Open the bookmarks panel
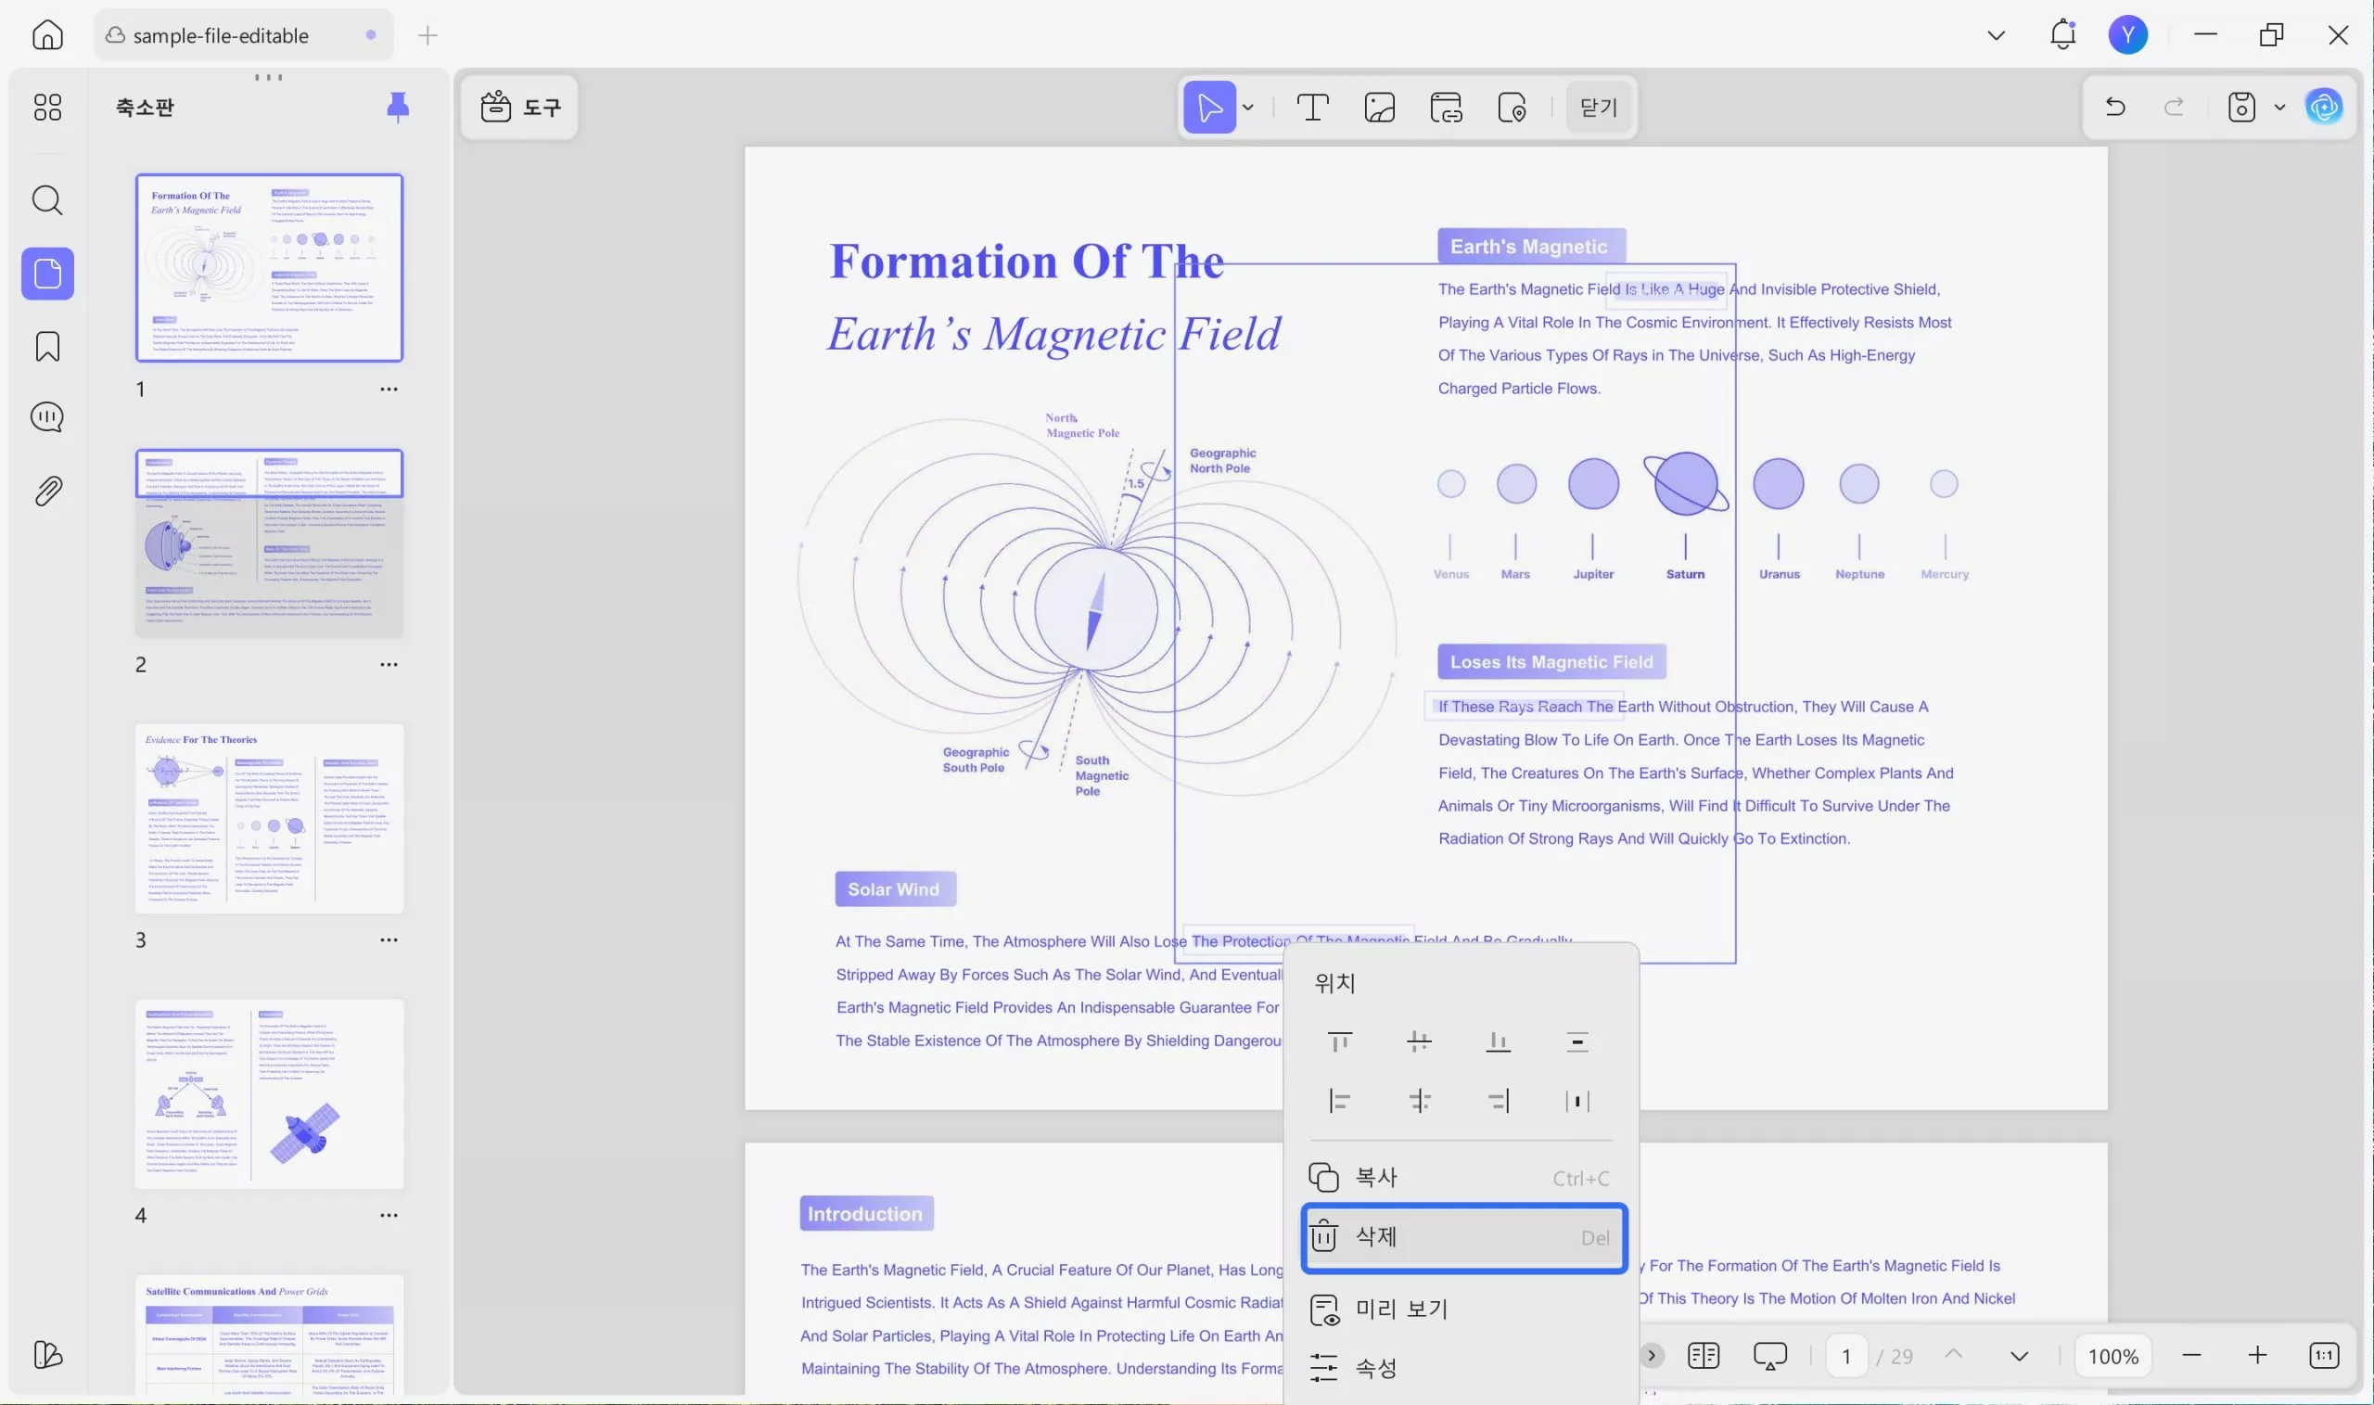The image size is (2374, 1405). [x=47, y=347]
